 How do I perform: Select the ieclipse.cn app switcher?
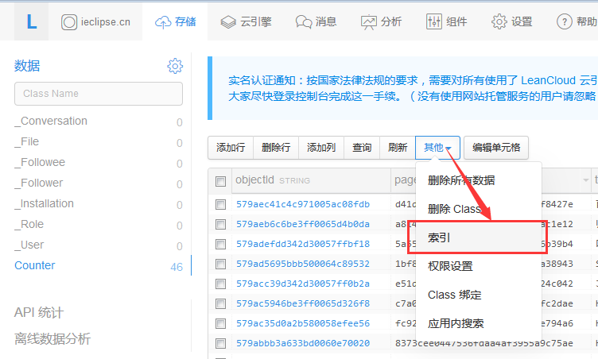coord(96,21)
